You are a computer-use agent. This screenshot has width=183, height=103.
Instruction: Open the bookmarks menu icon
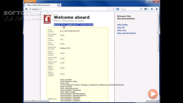(x=146, y=9)
